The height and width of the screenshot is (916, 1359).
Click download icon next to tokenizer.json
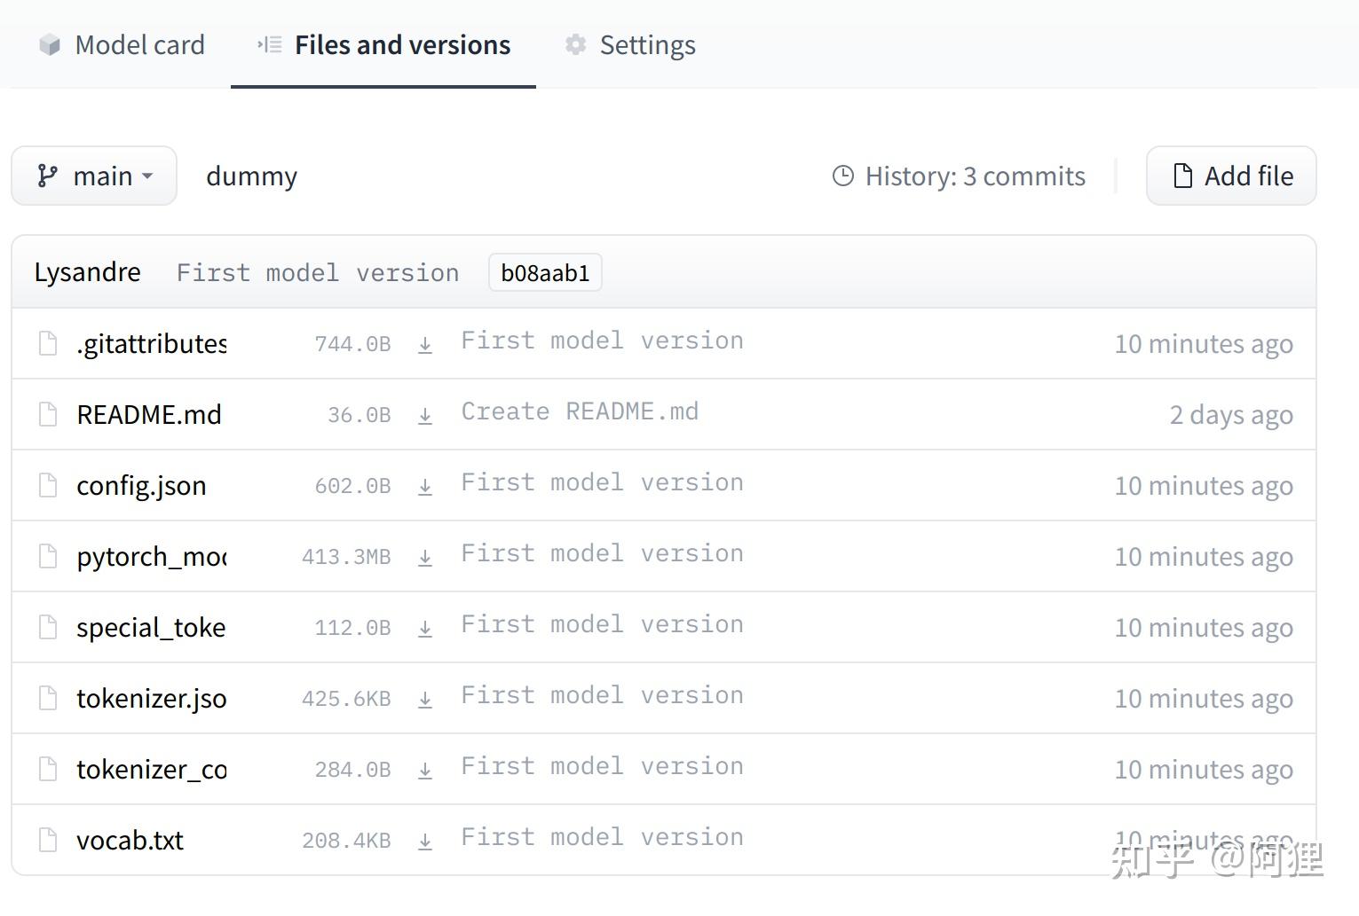coord(425,700)
